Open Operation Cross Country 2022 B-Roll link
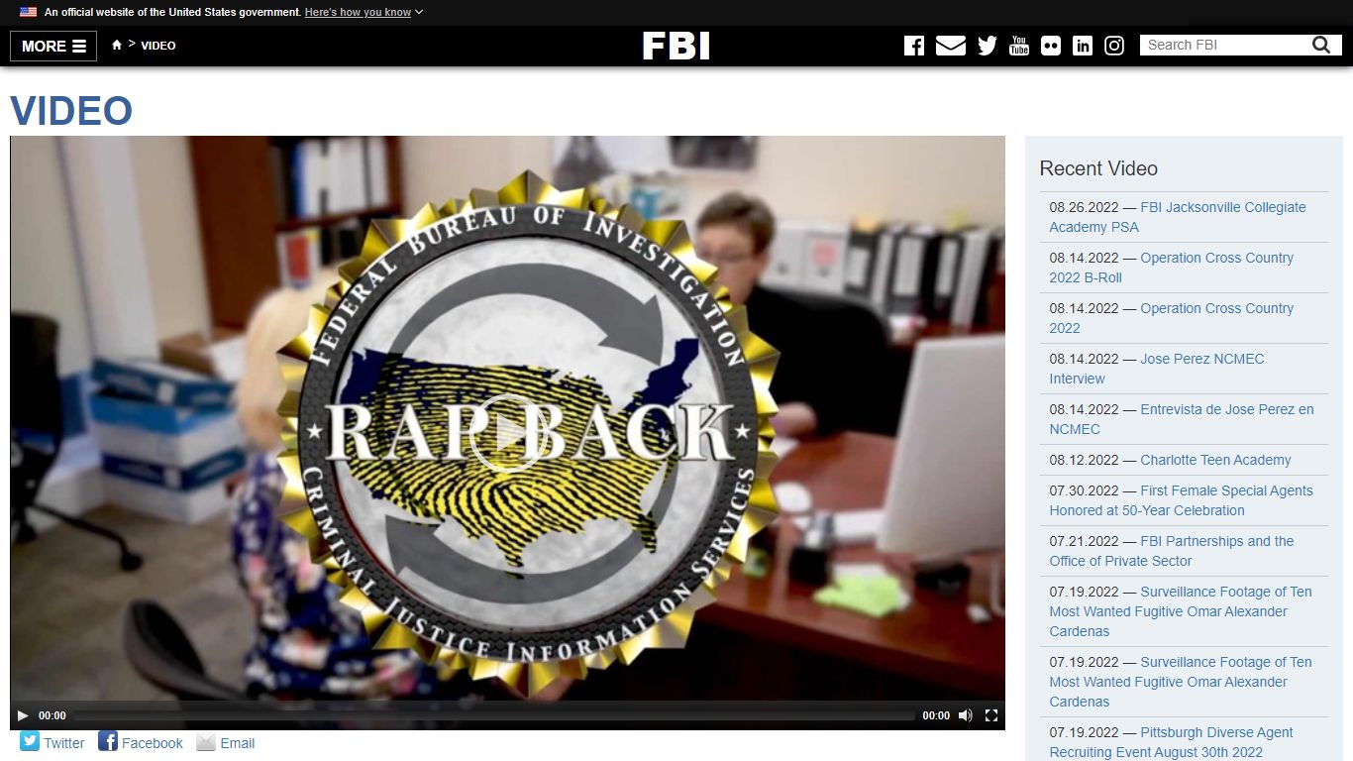This screenshot has width=1353, height=761. coord(1172,268)
